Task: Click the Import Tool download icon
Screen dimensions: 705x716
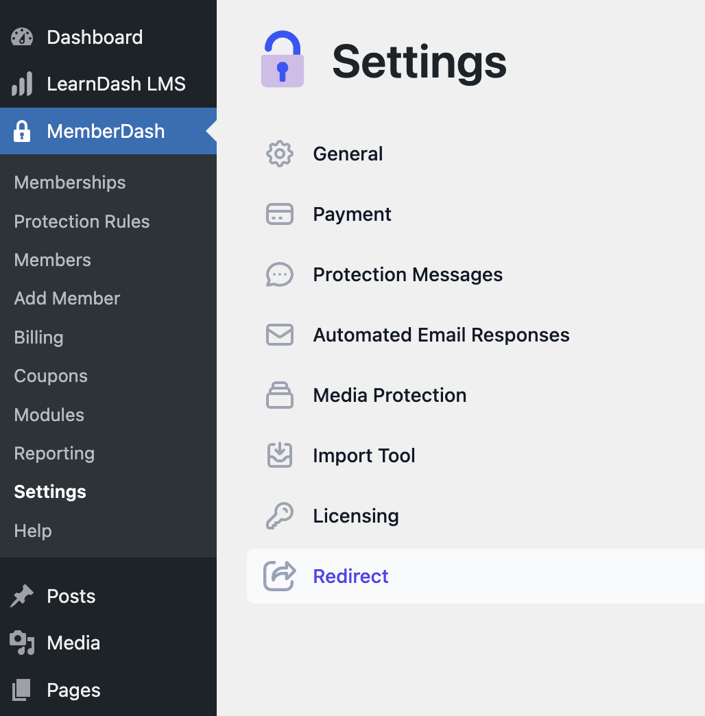Action: 279,455
